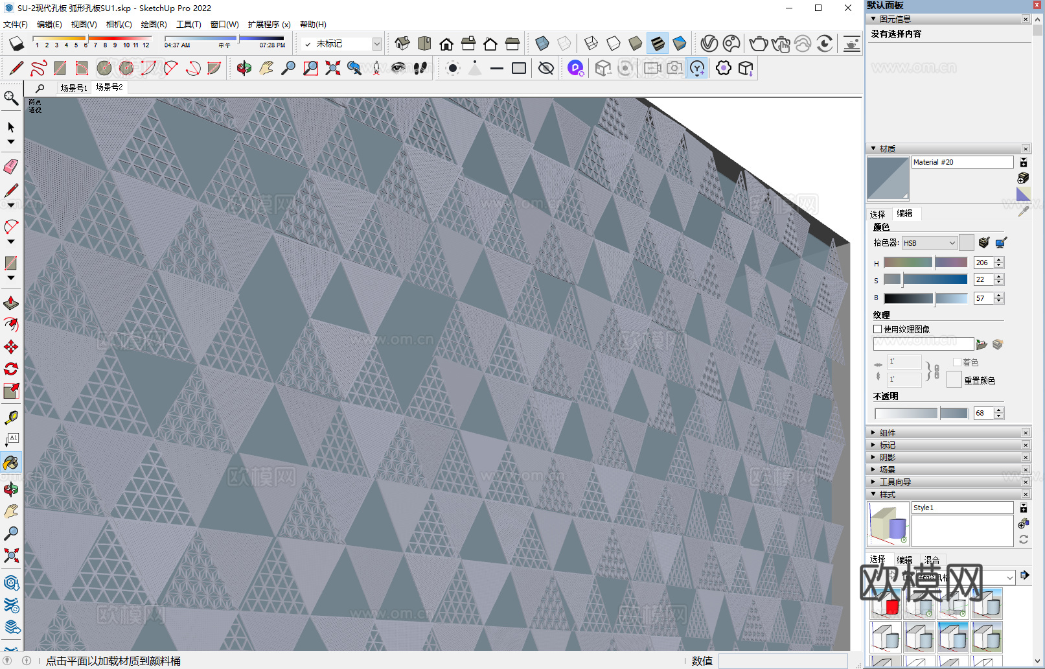
Task: Select the Rotate tool
Action: coord(11,369)
